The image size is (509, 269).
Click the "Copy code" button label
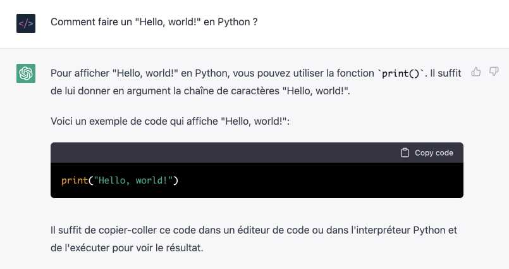(434, 153)
